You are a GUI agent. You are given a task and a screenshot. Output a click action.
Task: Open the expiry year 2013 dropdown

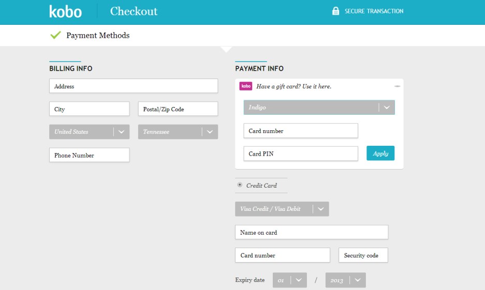coord(345,280)
